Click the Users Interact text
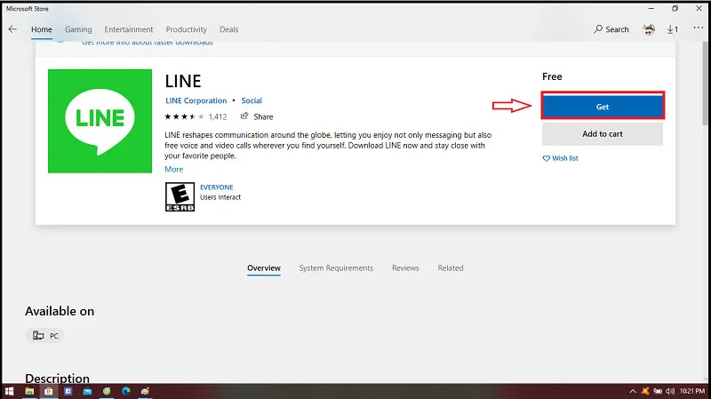Screen dimensions: 711x399 tap(220, 197)
